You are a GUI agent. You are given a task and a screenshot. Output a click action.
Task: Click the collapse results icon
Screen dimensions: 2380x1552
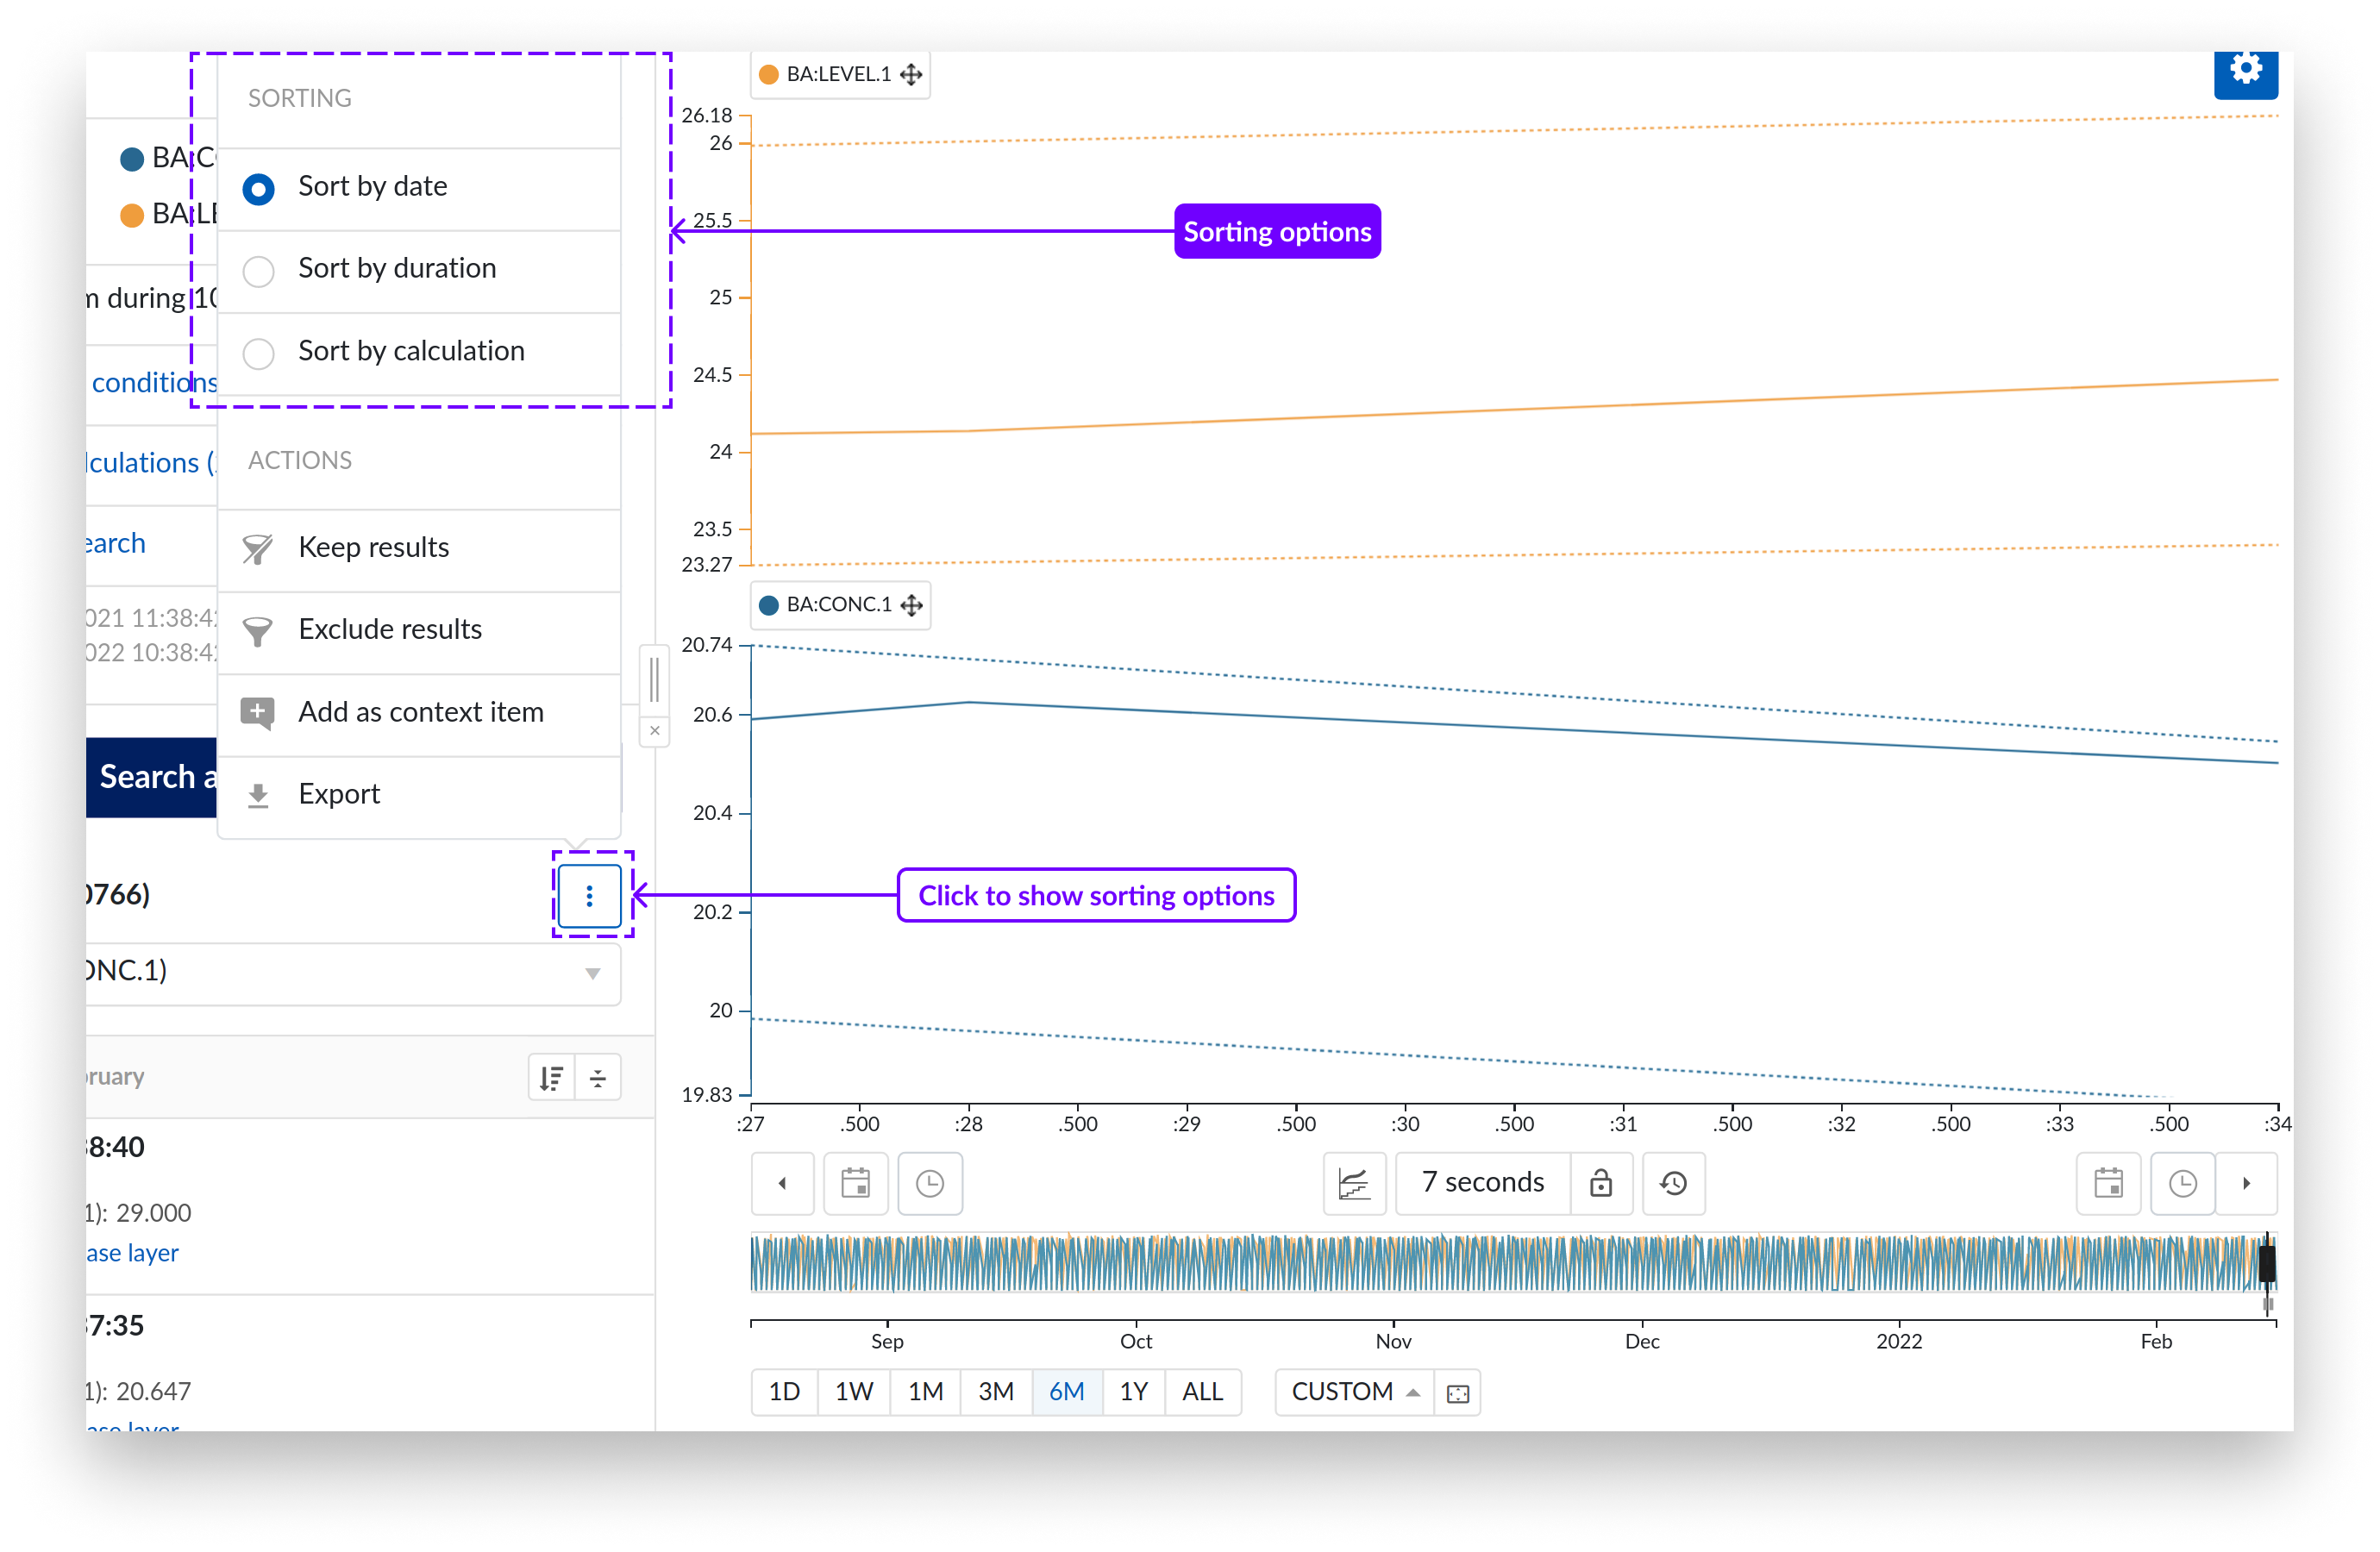coord(598,1078)
